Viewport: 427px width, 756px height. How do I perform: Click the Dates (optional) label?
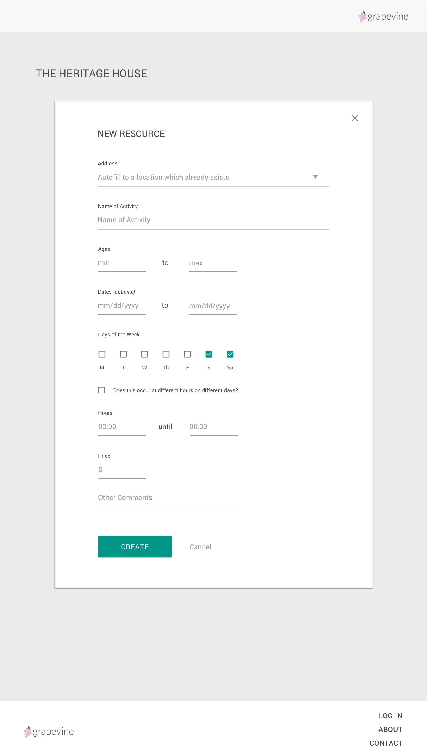click(x=116, y=292)
